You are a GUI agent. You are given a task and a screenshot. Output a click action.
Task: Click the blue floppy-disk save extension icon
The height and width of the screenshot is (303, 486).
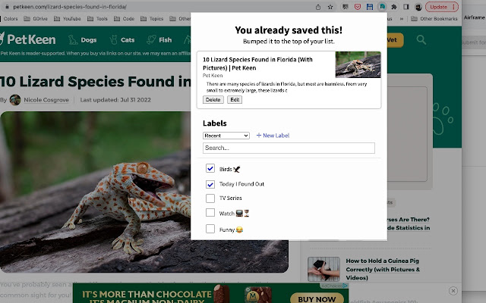[370, 7]
